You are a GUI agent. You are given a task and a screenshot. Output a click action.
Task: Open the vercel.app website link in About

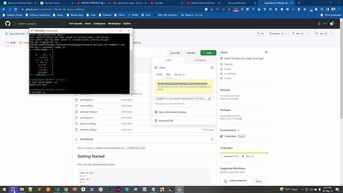[x=244, y=58]
